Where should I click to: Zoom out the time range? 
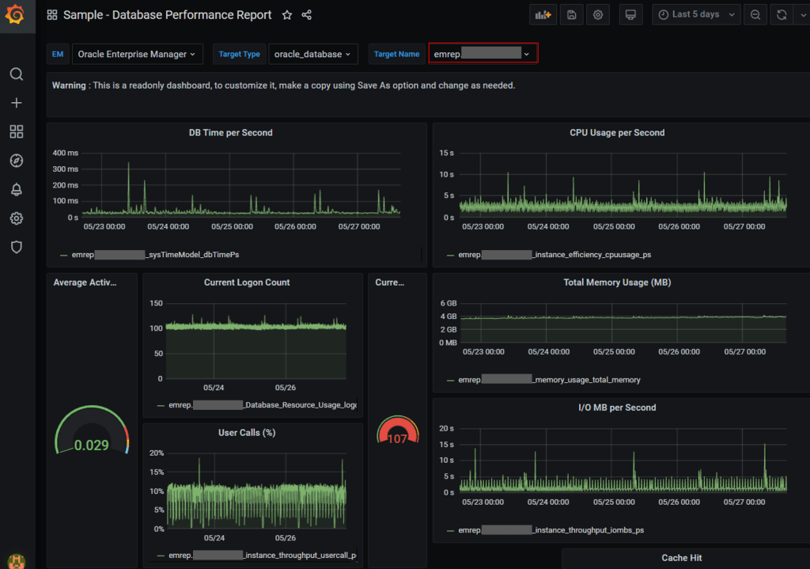755,15
